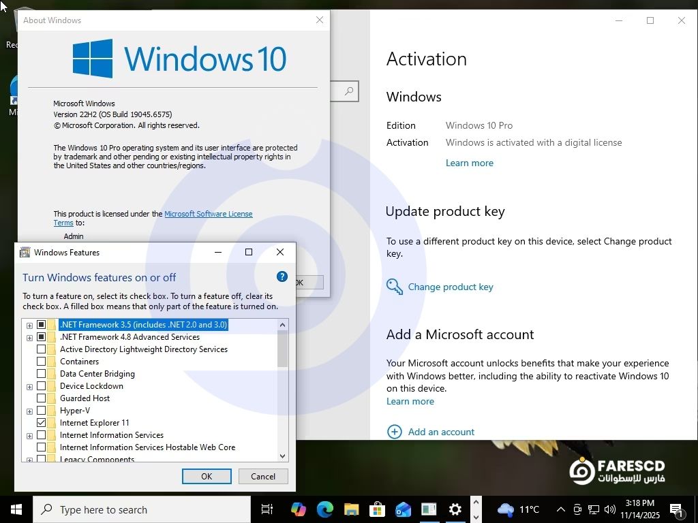Expand the Internet Information Services node
698x523 pixels.
coord(29,436)
